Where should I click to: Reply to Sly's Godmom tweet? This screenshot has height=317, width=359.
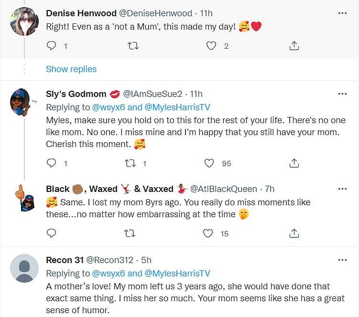click(x=52, y=163)
